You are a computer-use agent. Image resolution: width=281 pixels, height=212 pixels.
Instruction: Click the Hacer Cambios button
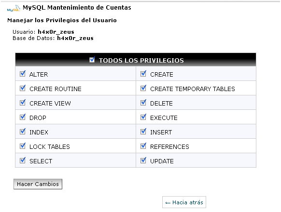click(x=38, y=184)
